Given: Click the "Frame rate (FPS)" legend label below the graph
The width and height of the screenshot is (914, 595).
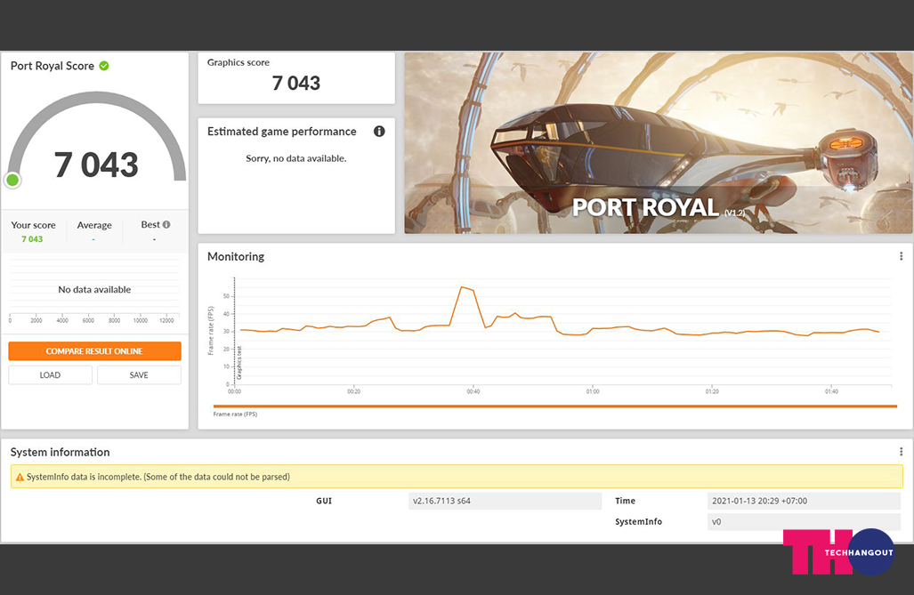Looking at the screenshot, I should pos(235,414).
